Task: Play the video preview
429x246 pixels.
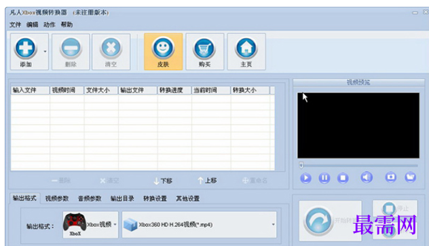Action: [x=305, y=178]
